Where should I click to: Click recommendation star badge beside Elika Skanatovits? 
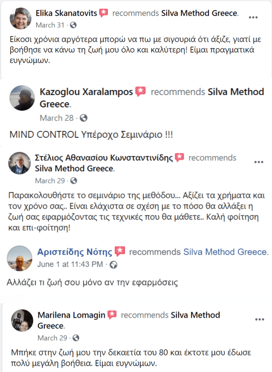[x=104, y=13]
